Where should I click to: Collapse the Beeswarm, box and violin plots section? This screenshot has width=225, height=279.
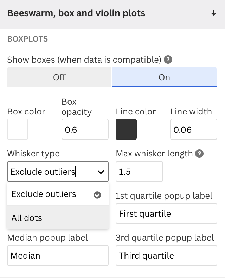112,13
